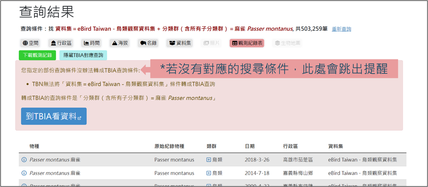This screenshot has width=428, height=187.
Task: Click the green 下載觀測紀錄 button
Action: 37,55
